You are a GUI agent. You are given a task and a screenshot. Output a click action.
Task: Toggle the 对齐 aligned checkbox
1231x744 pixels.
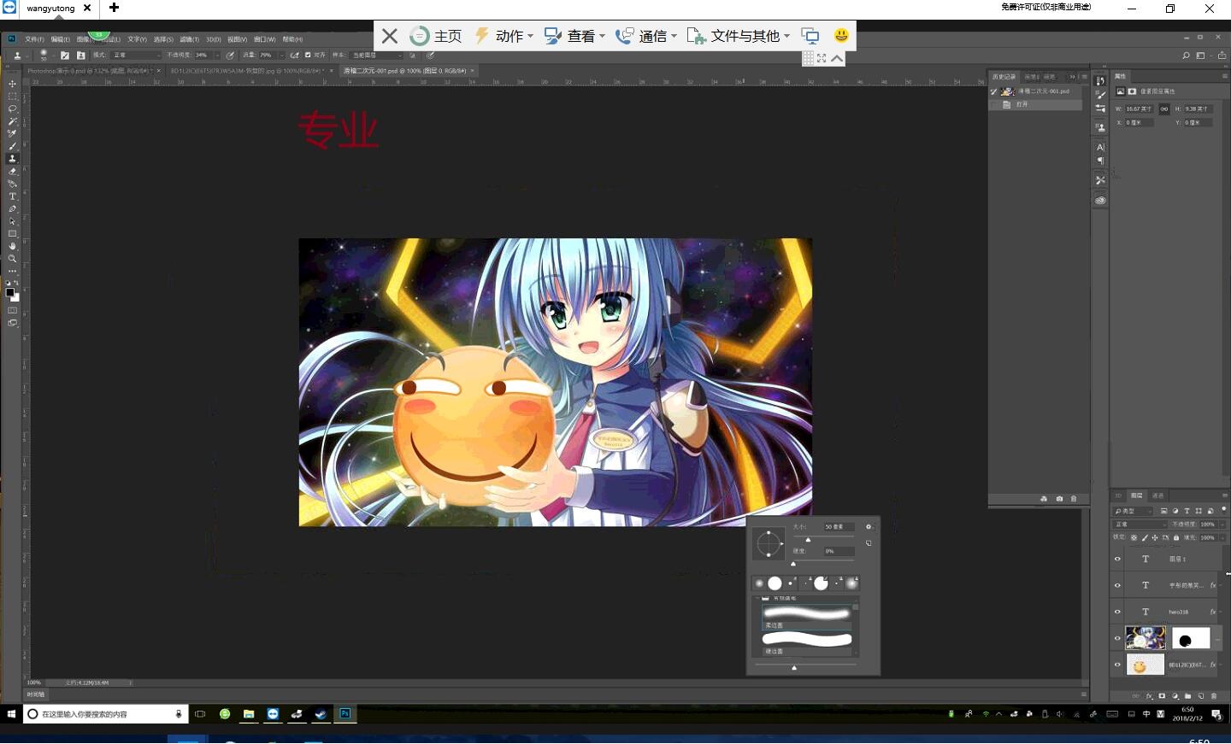308,56
